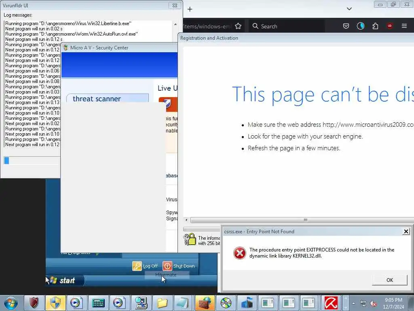Click log line Worm.Win32.AutoRun.ovf.exe
The height and width of the screenshot is (311, 414).
point(71,34)
